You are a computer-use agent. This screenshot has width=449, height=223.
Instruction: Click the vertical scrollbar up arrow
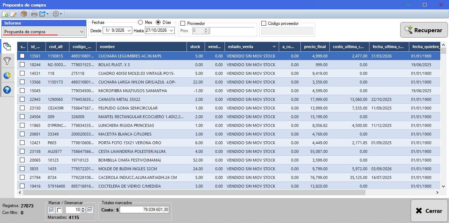pos(444,45)
